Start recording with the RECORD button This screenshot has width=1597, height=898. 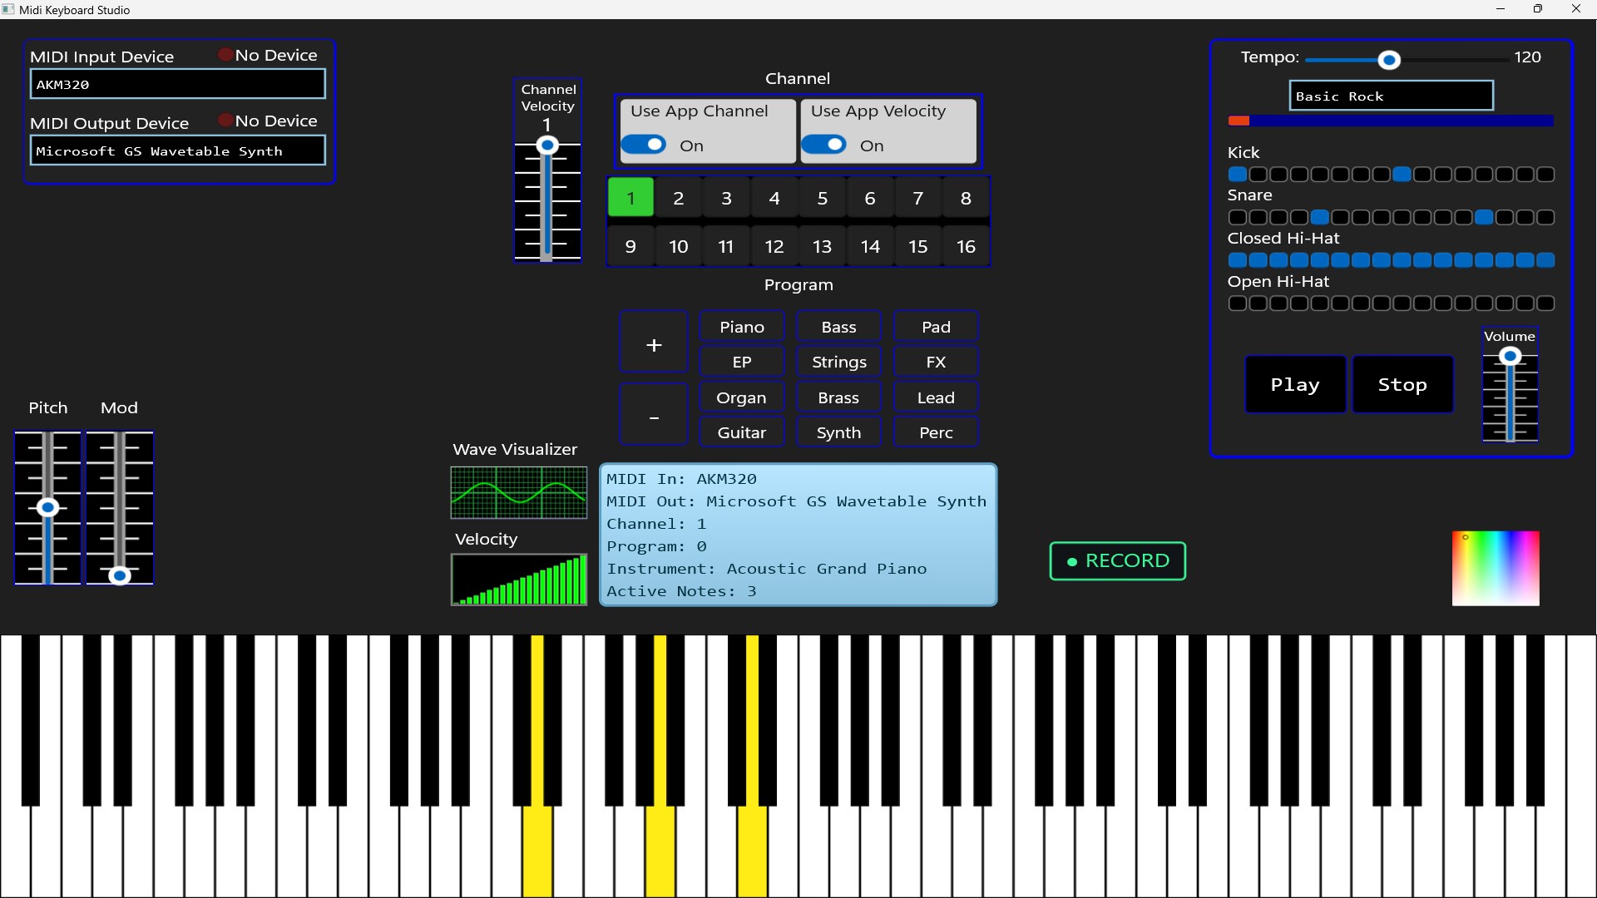[x=1118, y=561]
